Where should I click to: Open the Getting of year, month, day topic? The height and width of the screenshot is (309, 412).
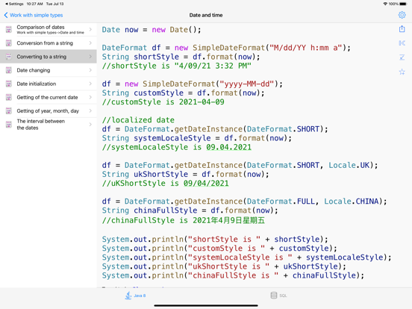[49, 111]
